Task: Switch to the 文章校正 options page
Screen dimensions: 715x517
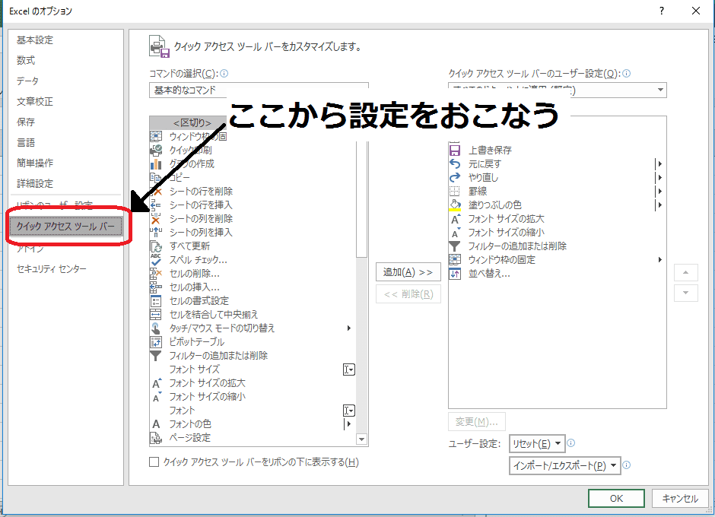Action: click(35, 101)
